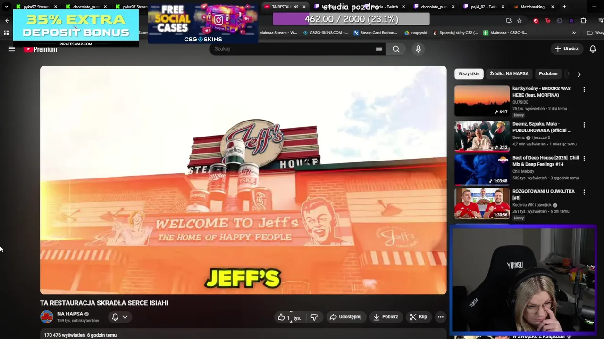Viewport: 604px width, 339px height.
Task: Dislike the video with thumbs down
Action: (x=314, y=317)
